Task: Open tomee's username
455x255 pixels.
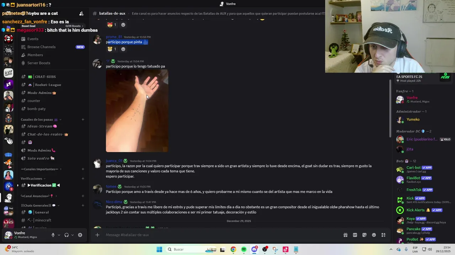Action: tap(111, 187)
